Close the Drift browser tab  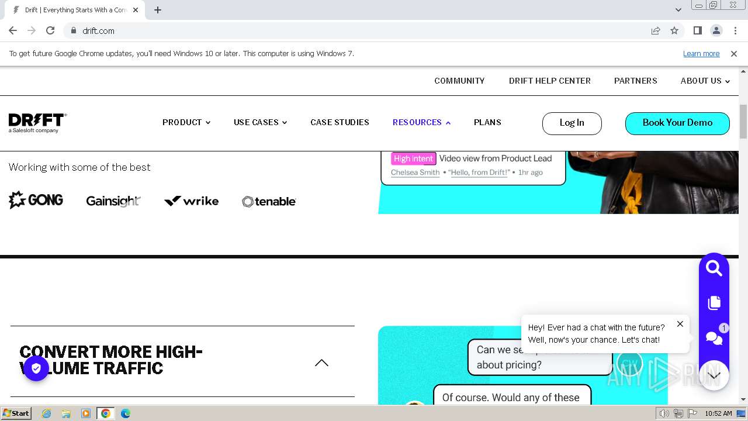click(x=136, y=10)
